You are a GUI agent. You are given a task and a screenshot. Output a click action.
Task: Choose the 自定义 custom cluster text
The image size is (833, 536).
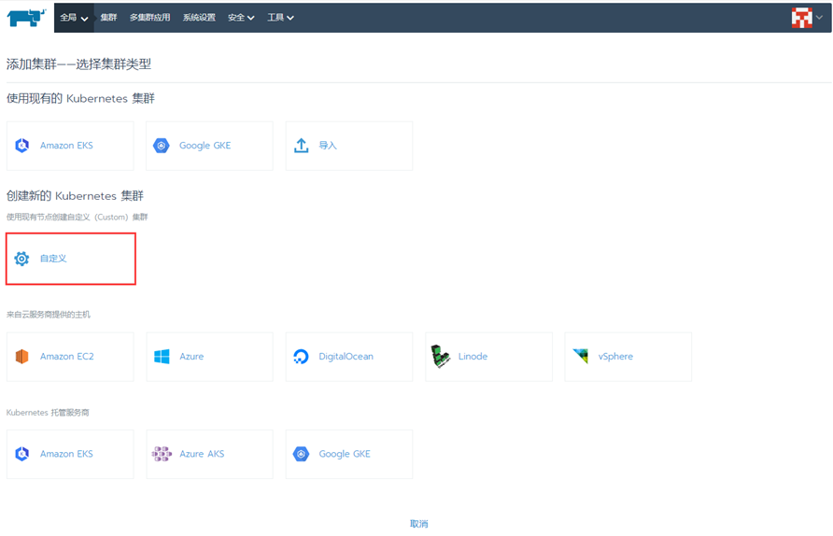pos(53,259)
